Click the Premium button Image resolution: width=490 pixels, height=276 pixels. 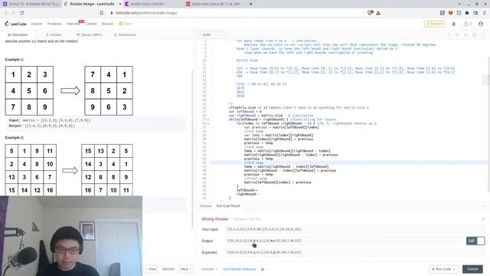434,24
